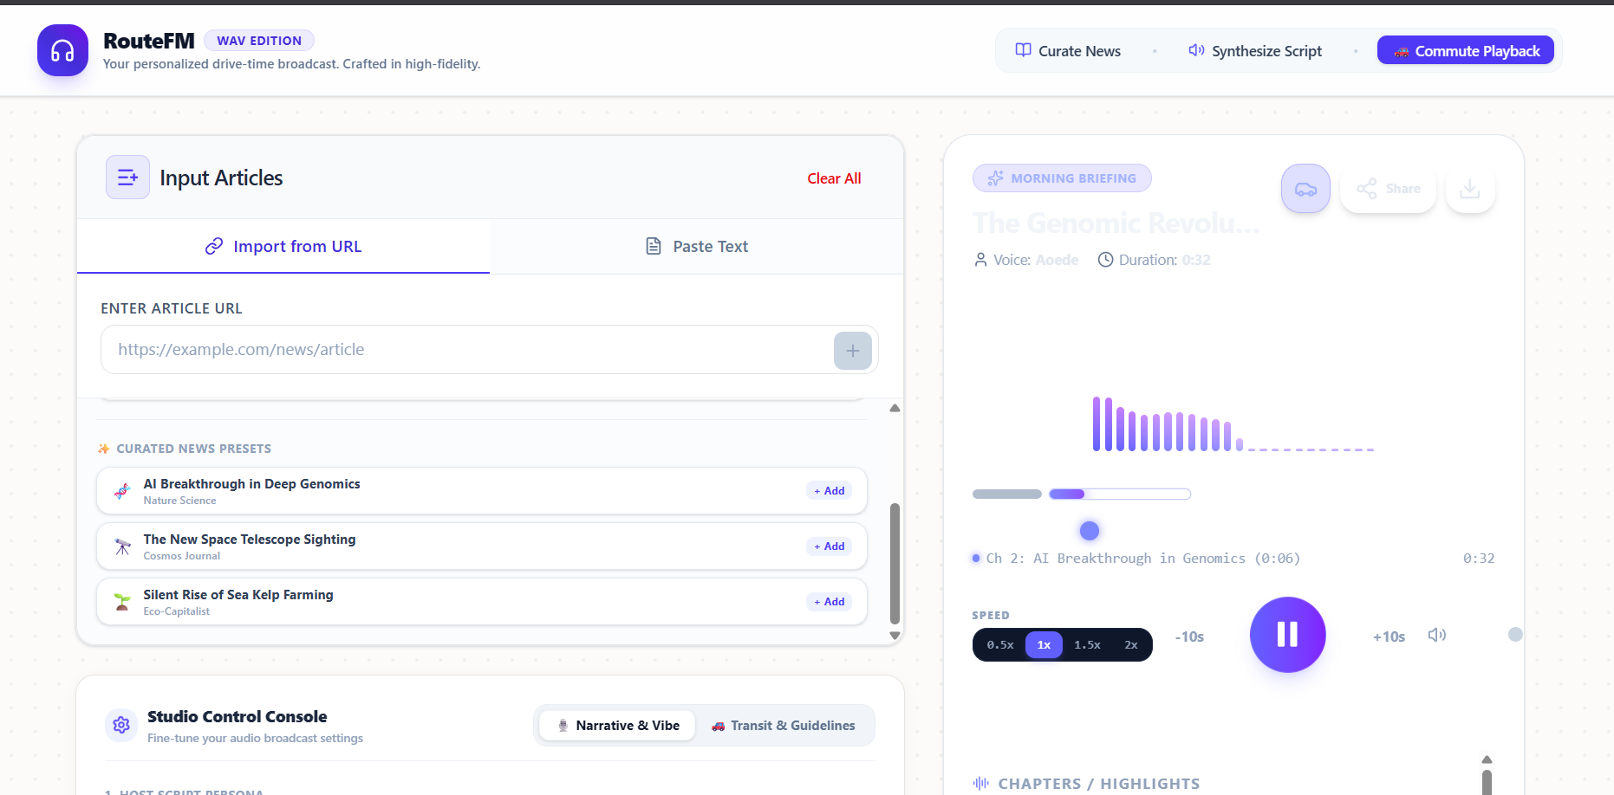Click the plus button to add URL
Screen dimensions: 1614x795
click(853, 351)
